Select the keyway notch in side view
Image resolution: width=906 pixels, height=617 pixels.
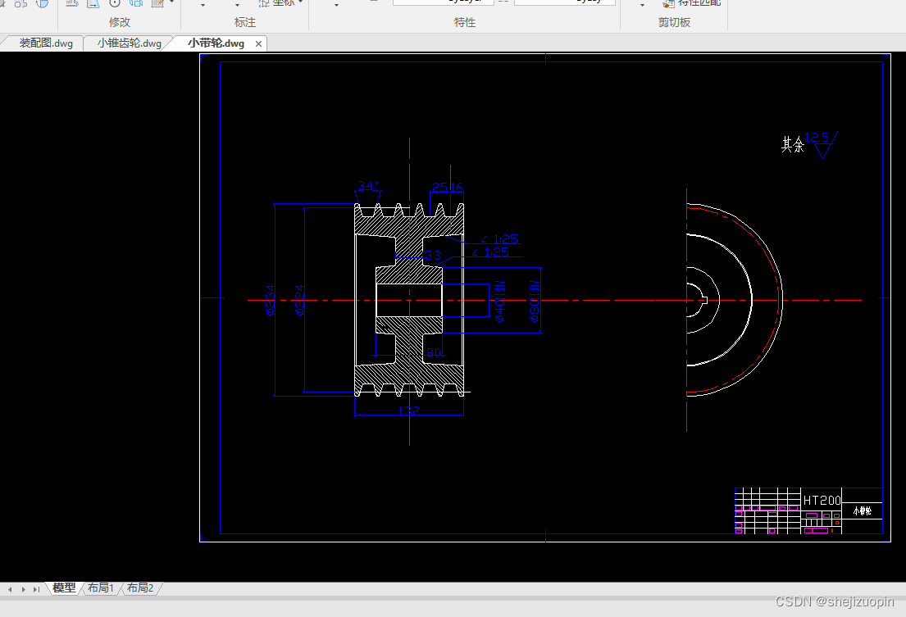704,300
